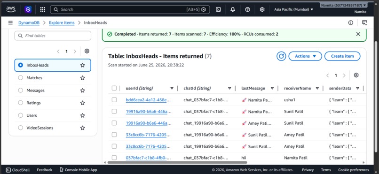379x174 pixels.
Task: Open Terms footer link
Action: tap(326, 170)
